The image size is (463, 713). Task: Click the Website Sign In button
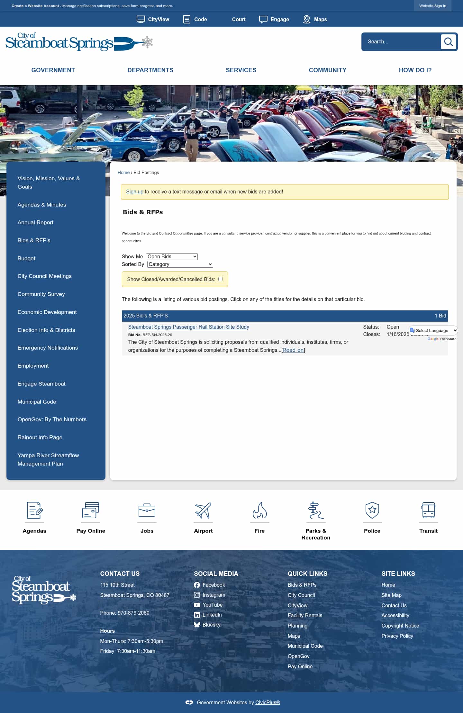point(432,6)
